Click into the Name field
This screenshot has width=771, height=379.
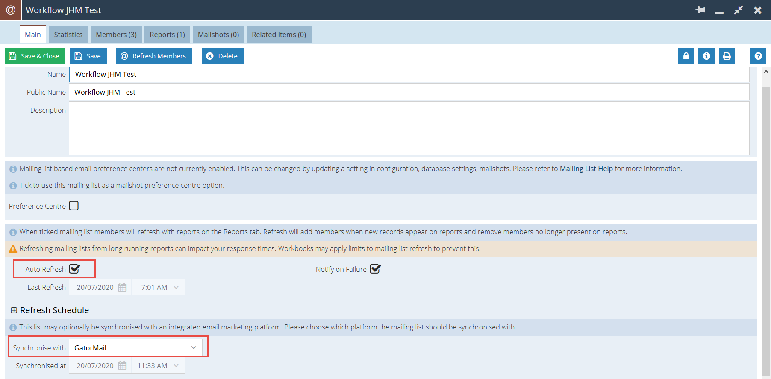(x=409, y=74)
